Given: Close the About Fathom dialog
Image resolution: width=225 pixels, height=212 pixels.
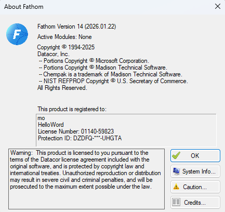Looking at the screenshot, I should click(x=218, y=7).
